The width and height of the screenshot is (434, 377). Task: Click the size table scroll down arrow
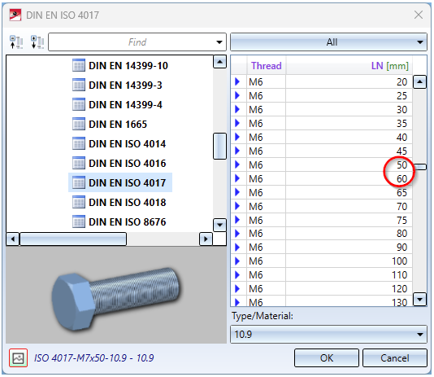(419, 300)
